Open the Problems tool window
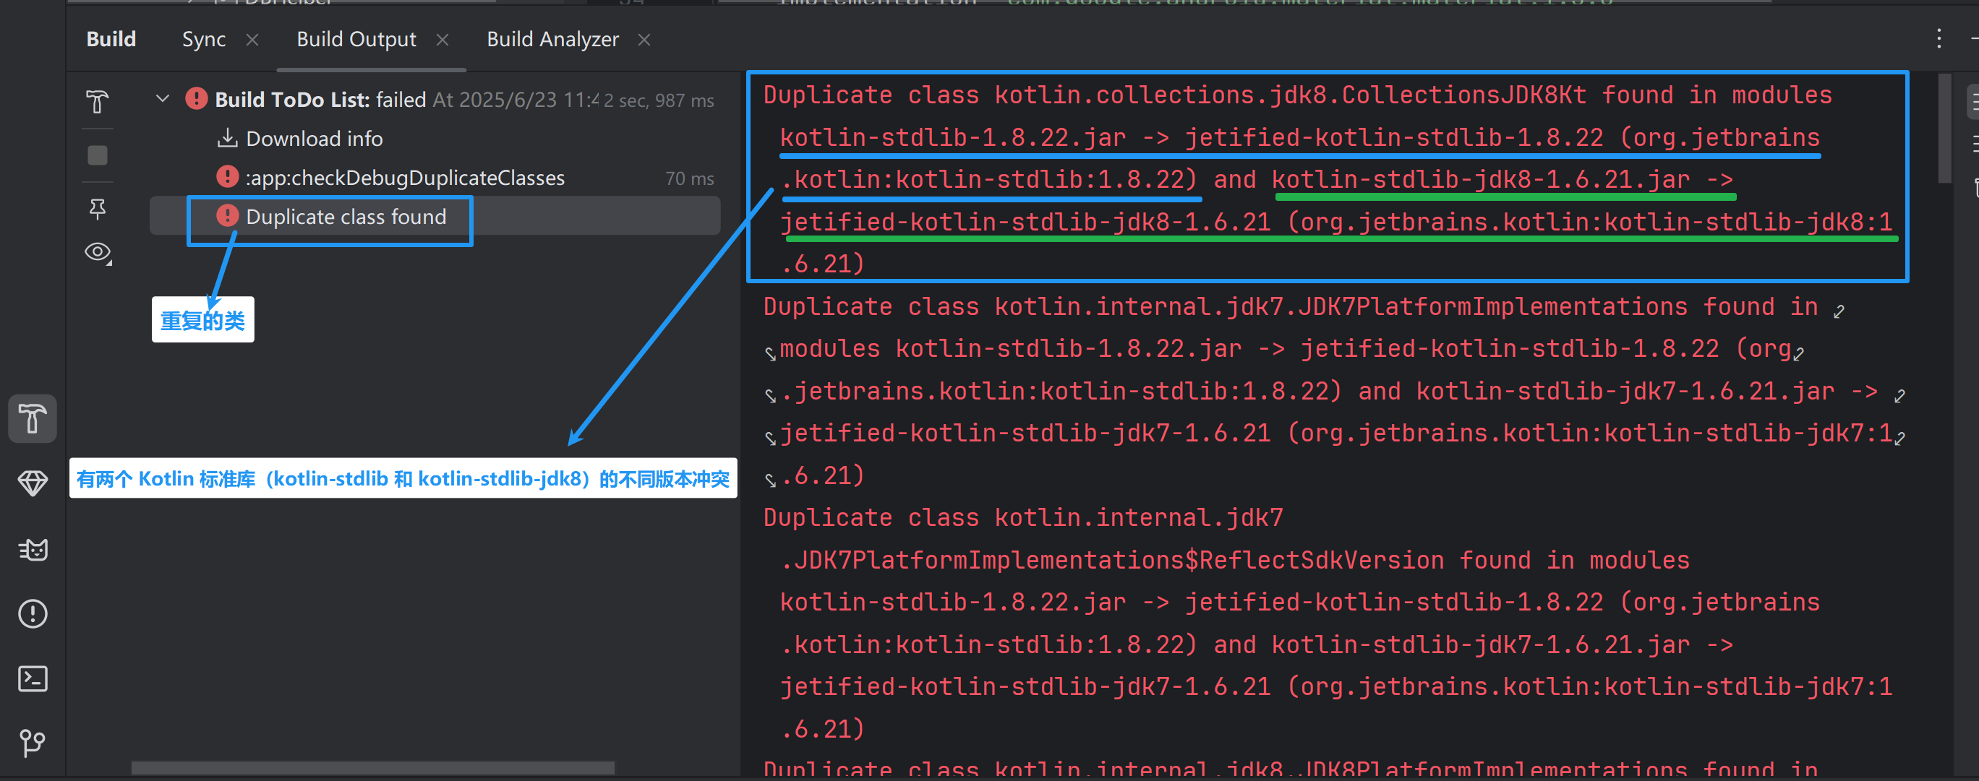Screen dimensions: 1979x781 (33, 613)
